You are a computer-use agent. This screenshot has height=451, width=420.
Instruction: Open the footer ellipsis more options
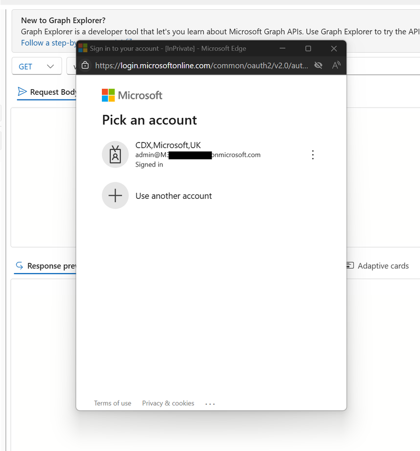tap(210, 404)
